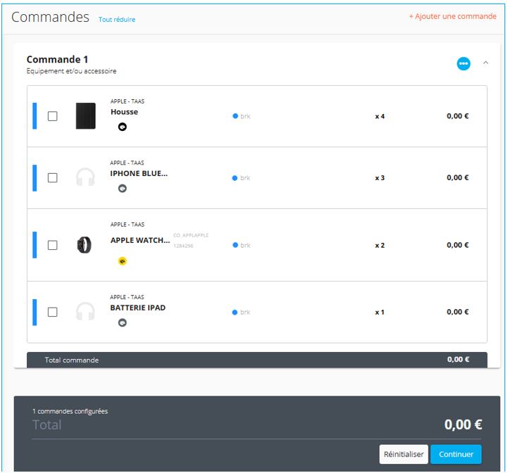This screenshot has height=473, width=508.
Task: Click the yellow round icon under APPLE WATCH...
Action: click(122, 261)
